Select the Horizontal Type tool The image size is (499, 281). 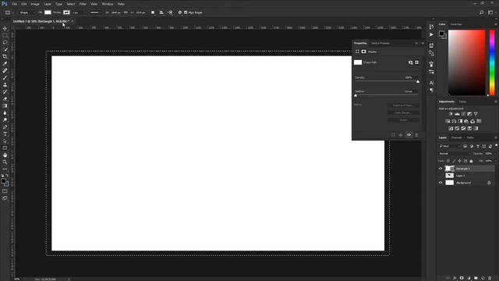[5, 133]
